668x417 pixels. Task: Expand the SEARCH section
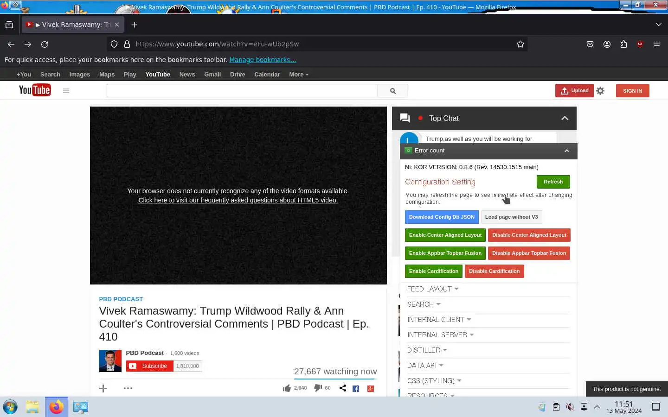point(424,304)
